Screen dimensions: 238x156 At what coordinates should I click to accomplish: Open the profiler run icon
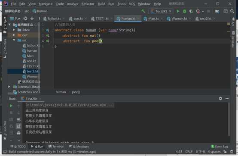pos(198,11)
